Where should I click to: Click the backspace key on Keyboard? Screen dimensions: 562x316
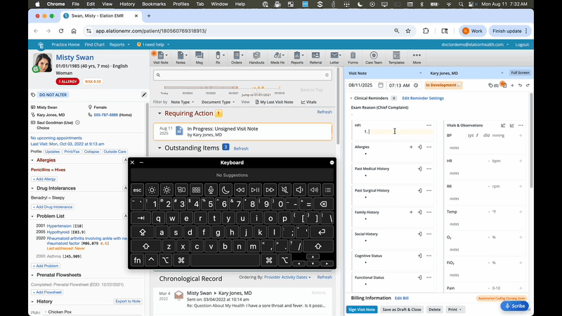tap(323, 204)
